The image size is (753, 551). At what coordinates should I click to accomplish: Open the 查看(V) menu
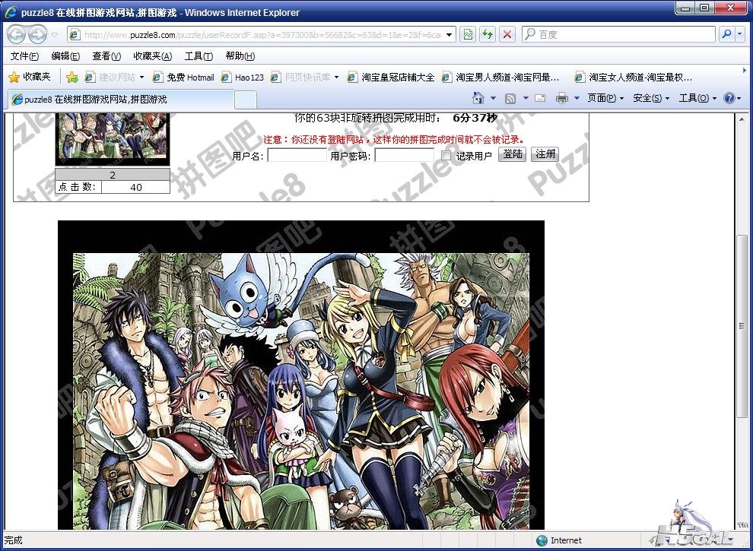(106, 56)
